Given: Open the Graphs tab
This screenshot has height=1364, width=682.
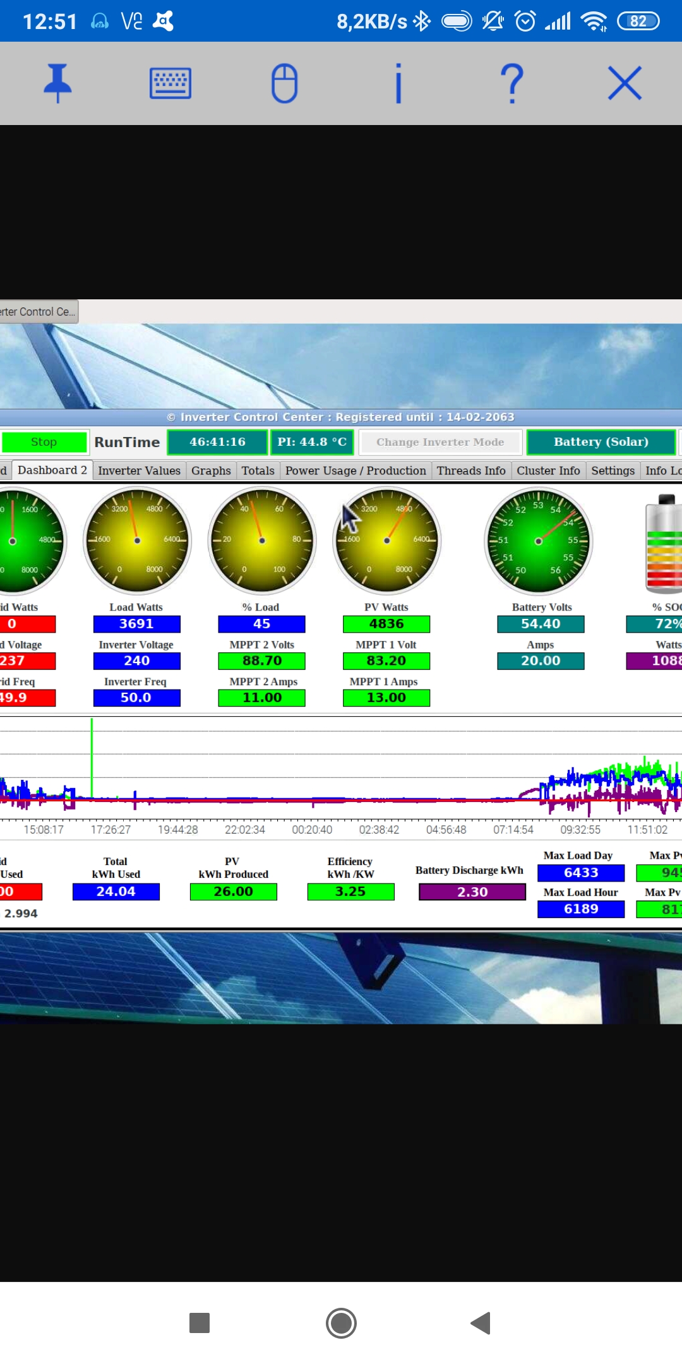Looking at the screenshot, I should pyautogui.click(x=211, y=470).
